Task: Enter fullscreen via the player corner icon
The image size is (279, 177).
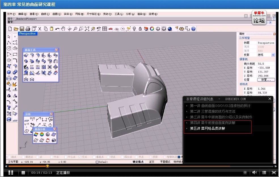Action: tap(274, 172)
